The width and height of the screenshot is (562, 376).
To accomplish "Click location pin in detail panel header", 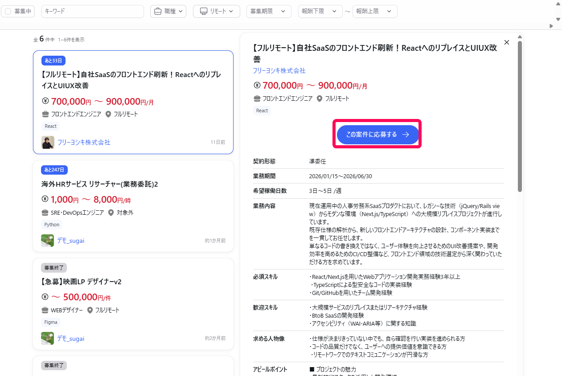I will point(319,98).
